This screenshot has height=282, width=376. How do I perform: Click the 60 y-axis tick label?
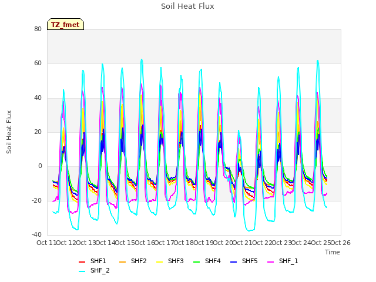pos(38,63)
